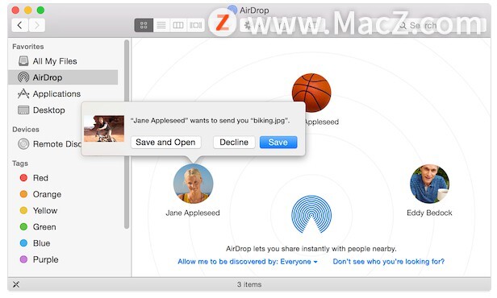Go back with the left arrow button
The height and width of the screenshot is (298, 497).
click(19, 25)
